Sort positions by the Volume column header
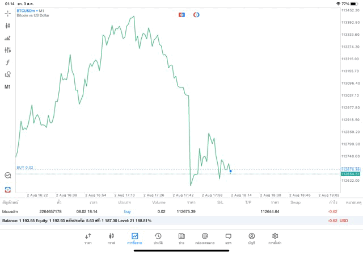Viewport: 363px width, 254px height. [159, 202]
